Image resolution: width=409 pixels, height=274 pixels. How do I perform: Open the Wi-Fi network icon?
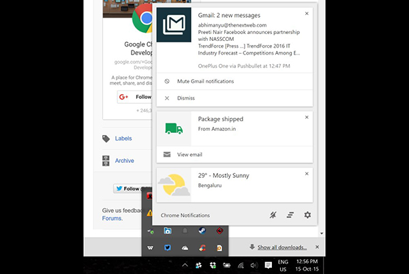[241, 266]
